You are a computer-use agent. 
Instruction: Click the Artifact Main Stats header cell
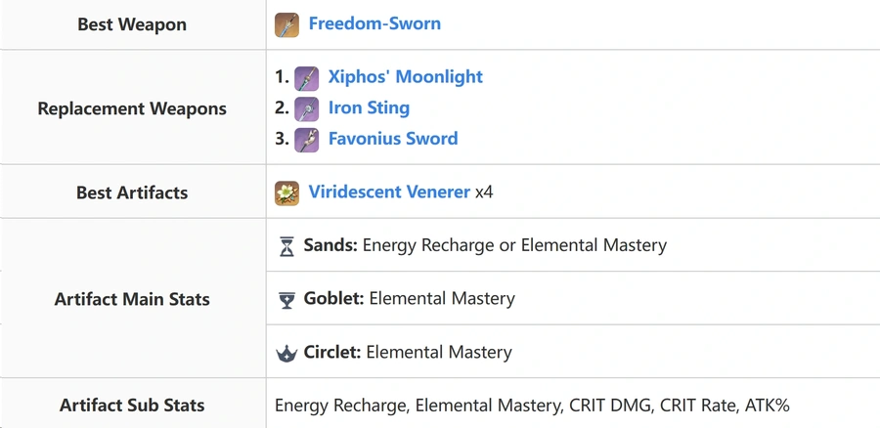click(x=132, y=300)
